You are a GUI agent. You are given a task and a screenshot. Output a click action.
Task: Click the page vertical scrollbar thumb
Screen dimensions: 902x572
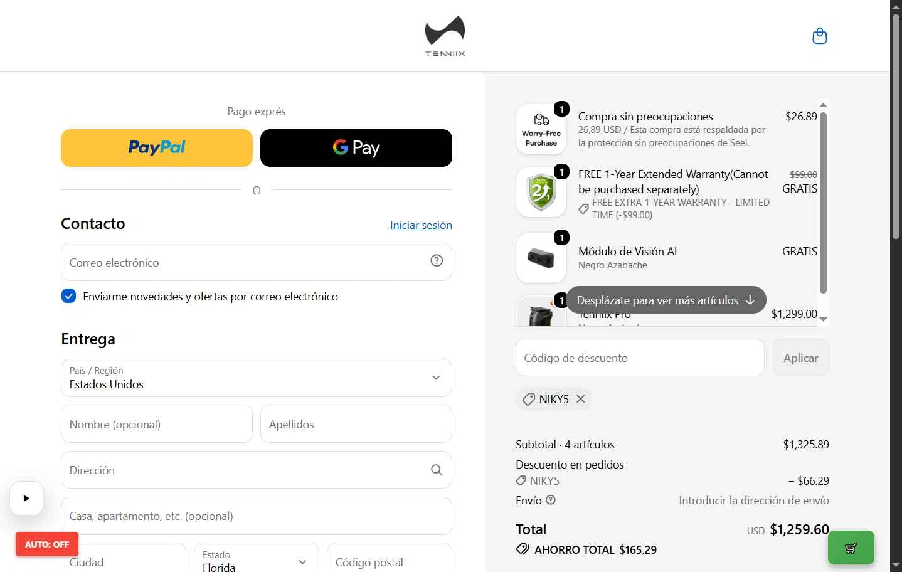[896, 125]
